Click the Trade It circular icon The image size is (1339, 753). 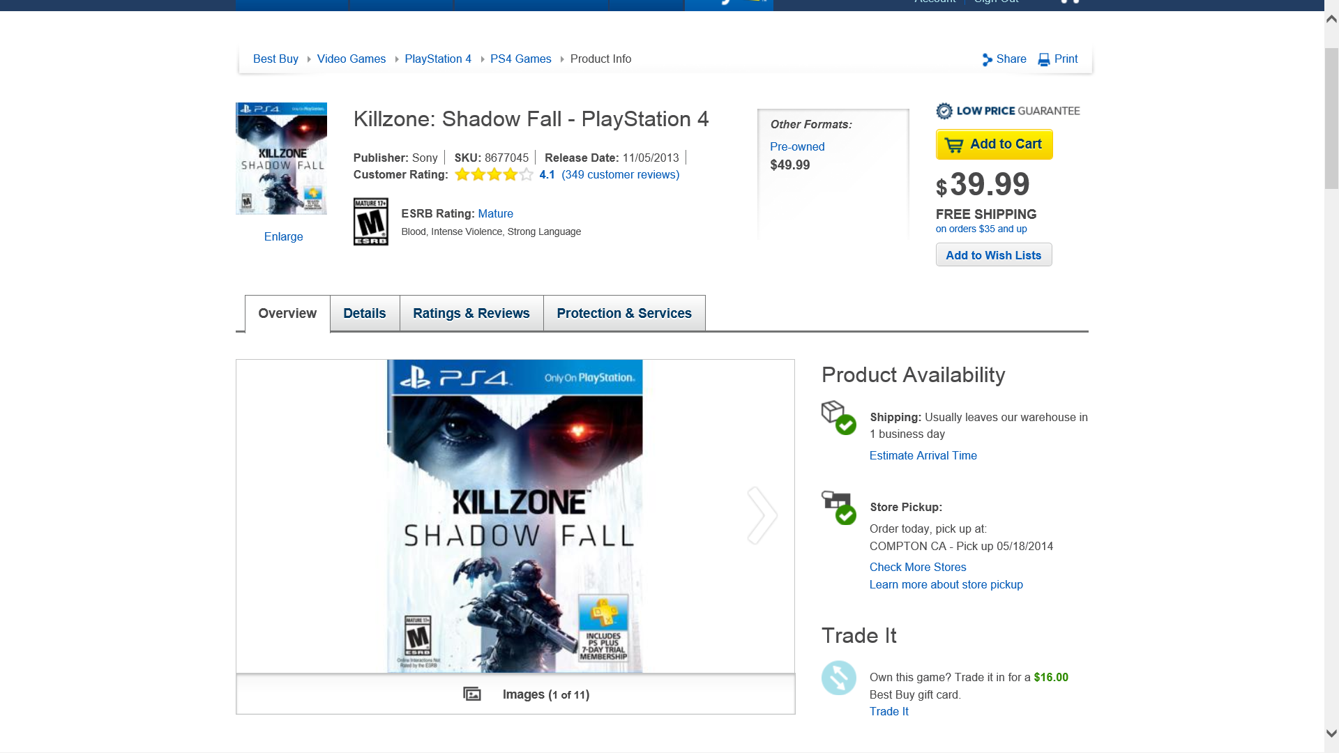[x=839, y=678]
